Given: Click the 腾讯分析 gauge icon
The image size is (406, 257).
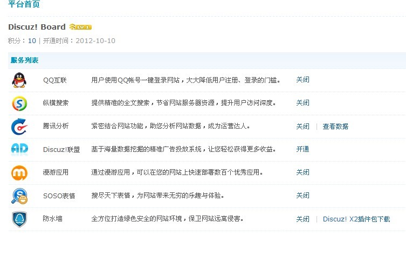Looking at the screenshot, I should tap(19, 127).
